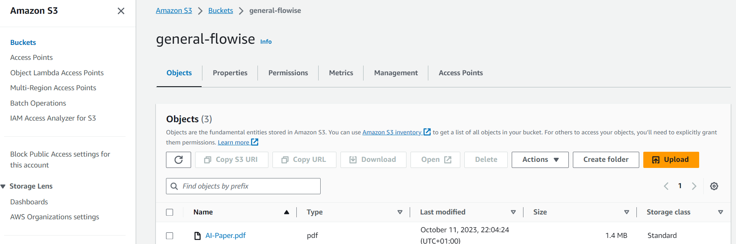Focus the Find objects by prefix field
The image size is (736, 244).
click(x=249, y=186)
